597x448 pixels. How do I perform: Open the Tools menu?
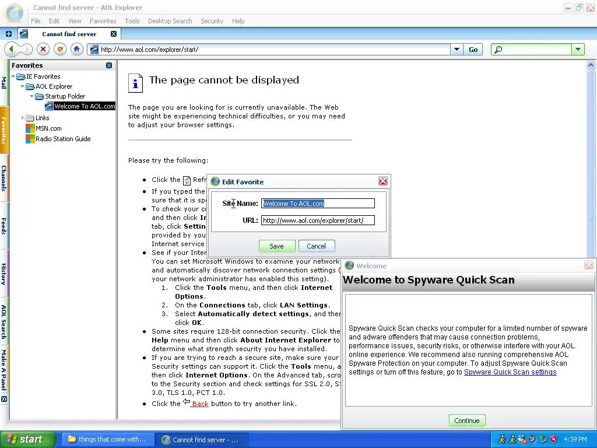click(132, 21)
